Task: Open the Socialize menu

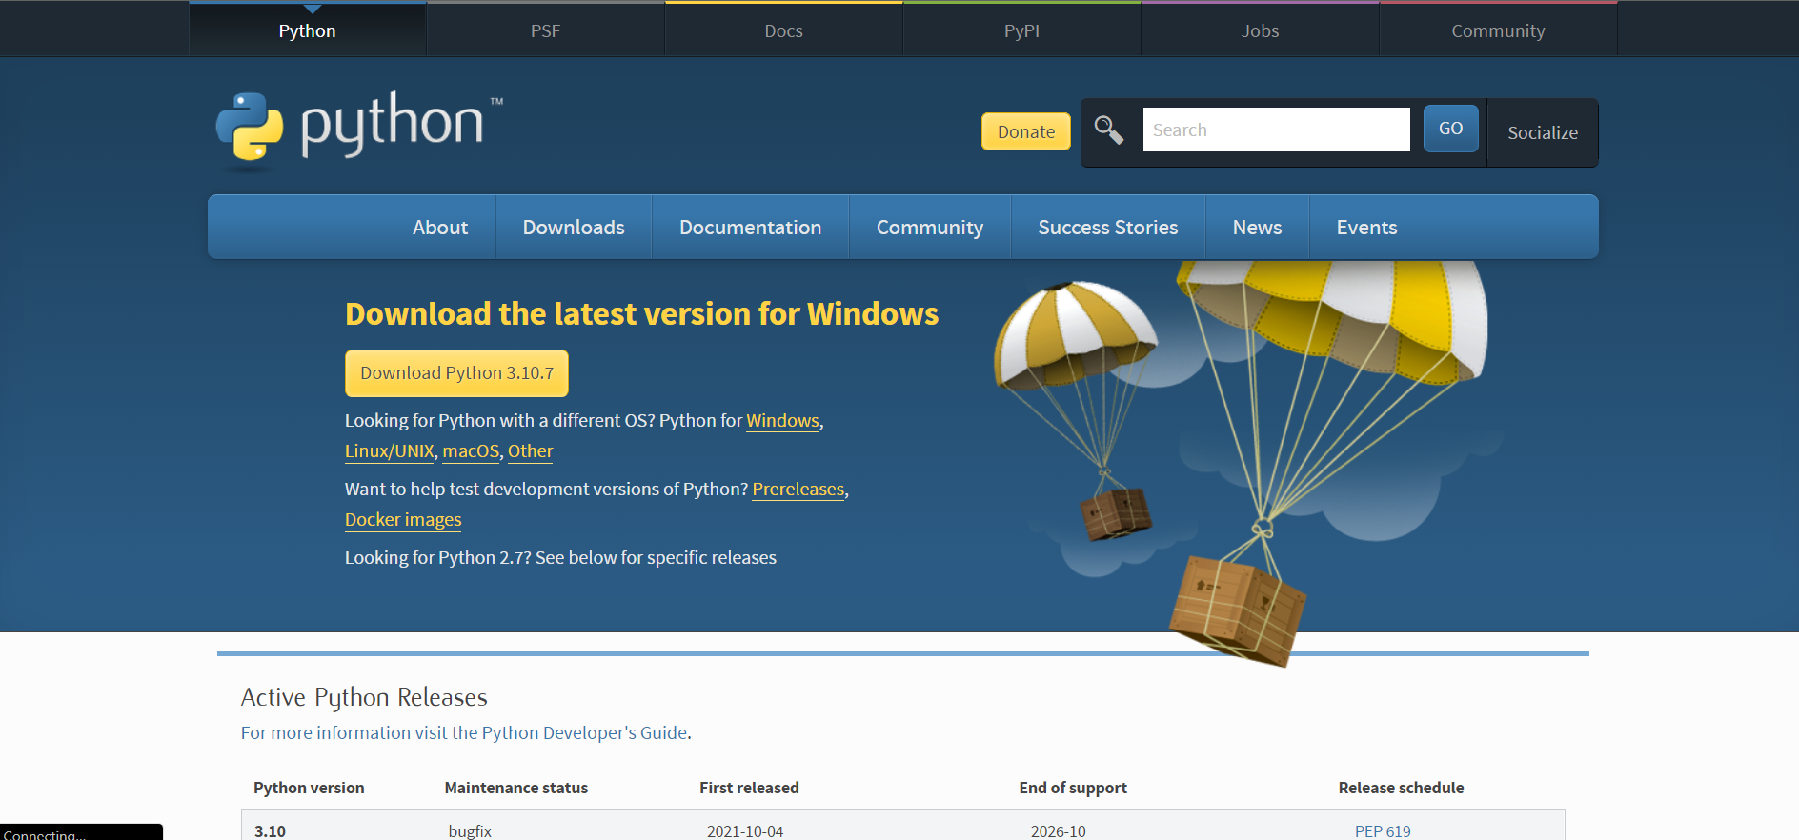Action: click(x=1542, y=132)
